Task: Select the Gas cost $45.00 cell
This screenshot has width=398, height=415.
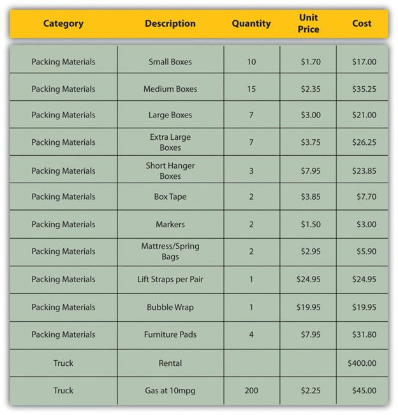Action: point(364,391)
